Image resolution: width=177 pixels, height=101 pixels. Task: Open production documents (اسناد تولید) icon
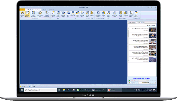coord(109,14)
